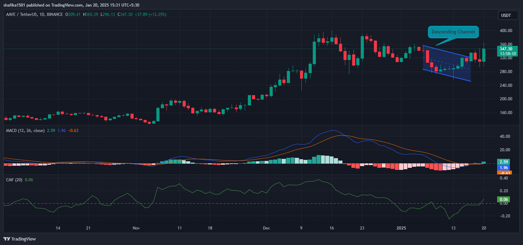Click the MACD value 2.59 badge

504,162
